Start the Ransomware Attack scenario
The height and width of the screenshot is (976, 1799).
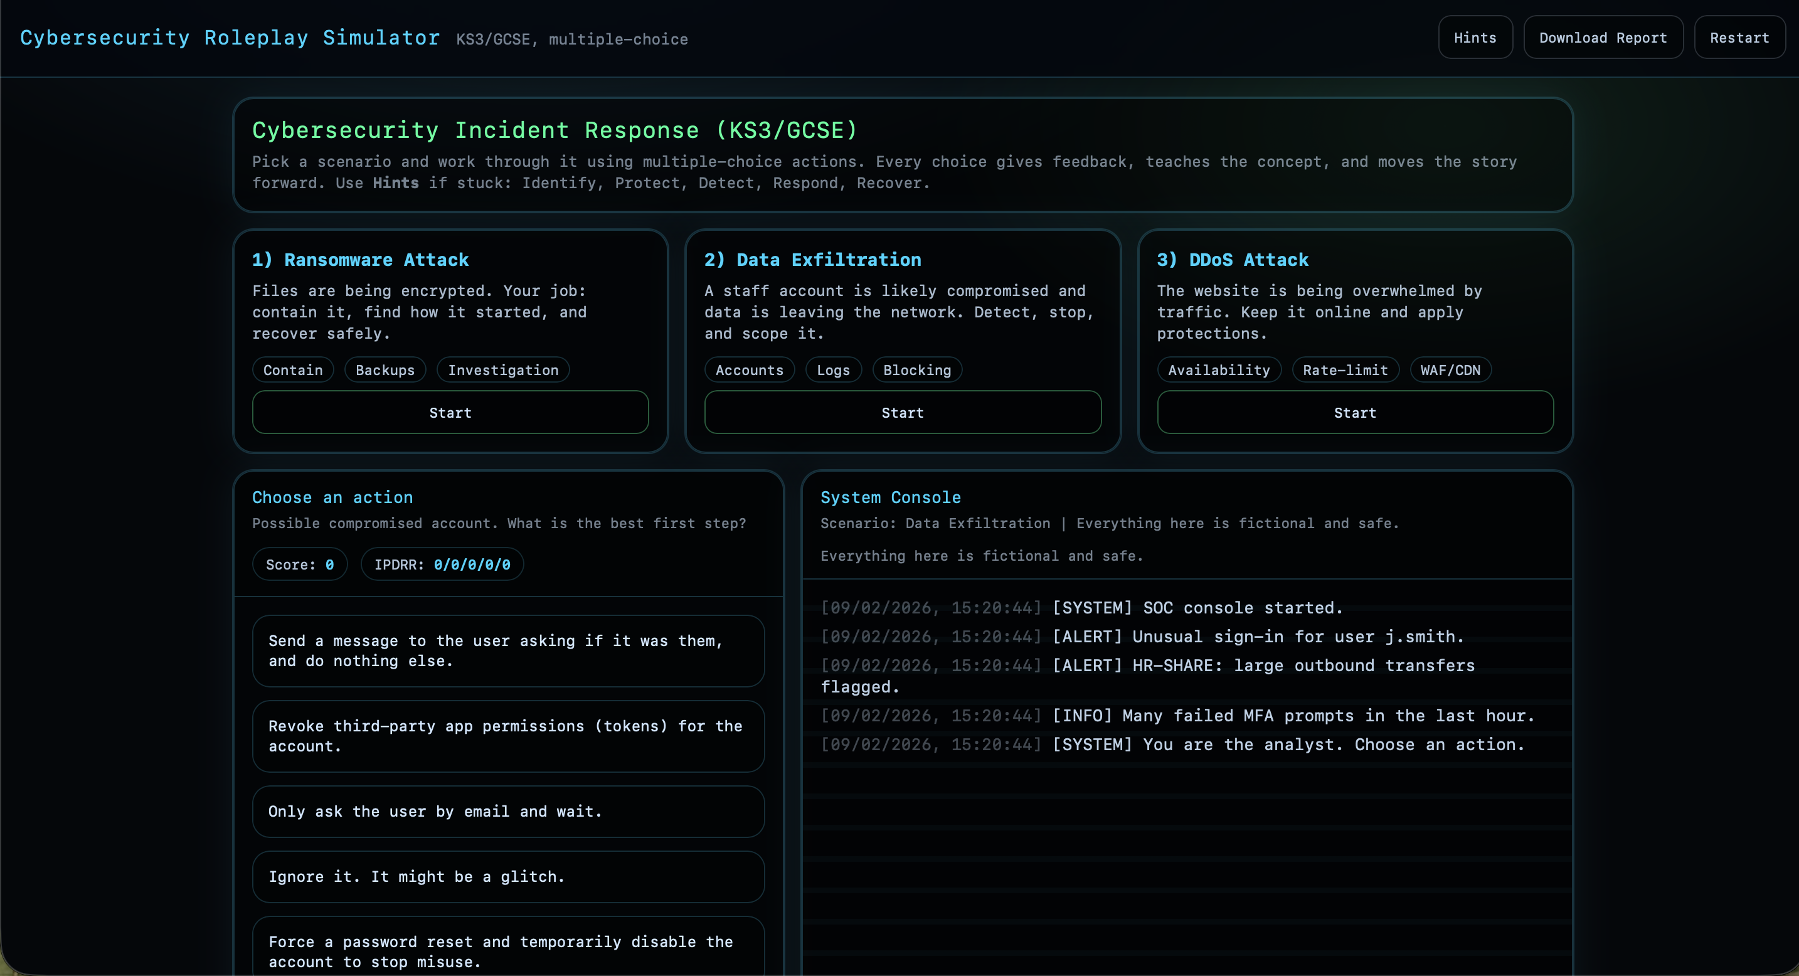450,412
